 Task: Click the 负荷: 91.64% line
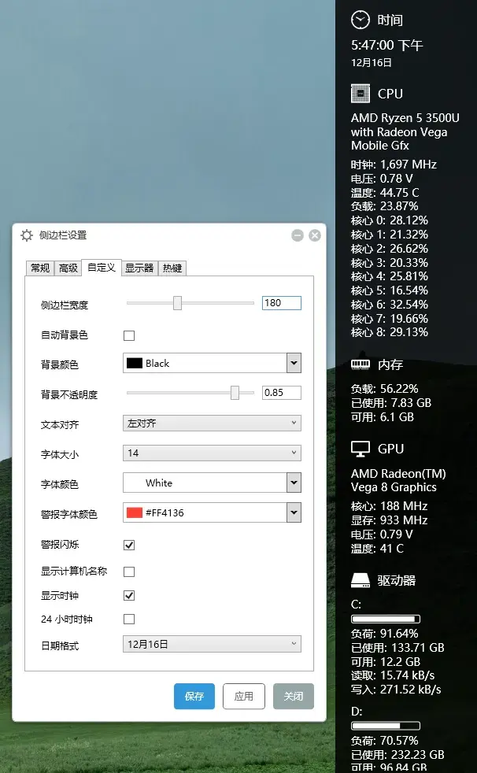click(x=385, y=634)
